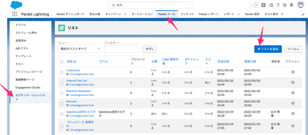Screen dimensions: 308x135
Task: Open the Monthly Newsletter link
Action: pos(79,91)
